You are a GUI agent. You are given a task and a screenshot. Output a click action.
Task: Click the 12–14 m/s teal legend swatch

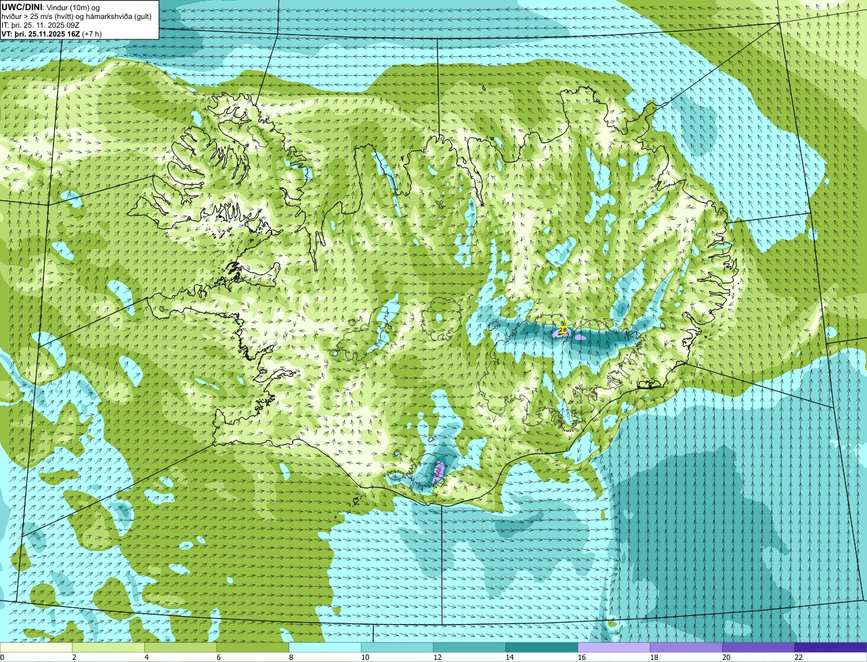469,647
